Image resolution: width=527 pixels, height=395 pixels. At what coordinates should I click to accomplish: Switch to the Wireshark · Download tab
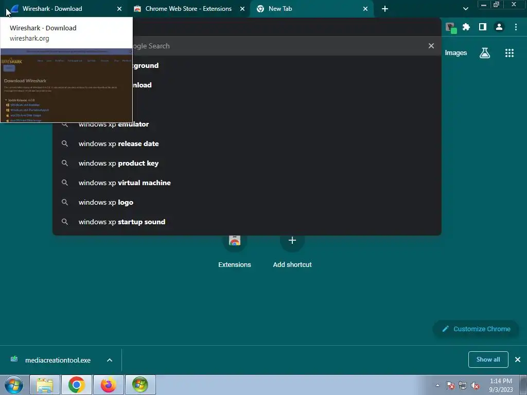(x=64, y=9)
